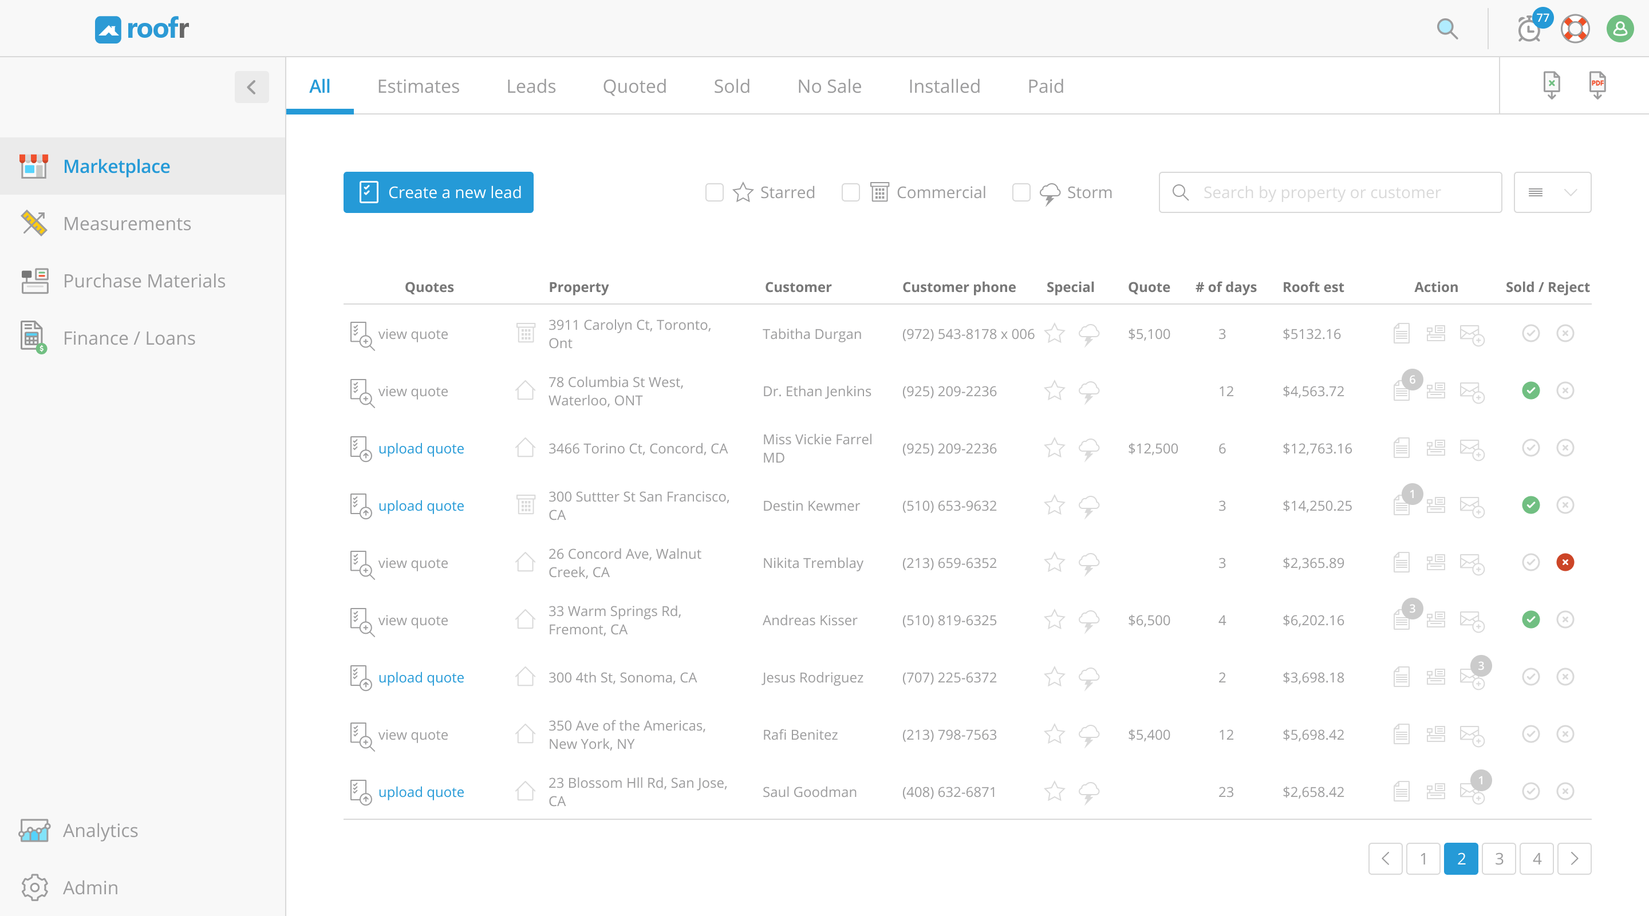
Task: Click the green user profile avatar
Action: (x=1620, y=29)
